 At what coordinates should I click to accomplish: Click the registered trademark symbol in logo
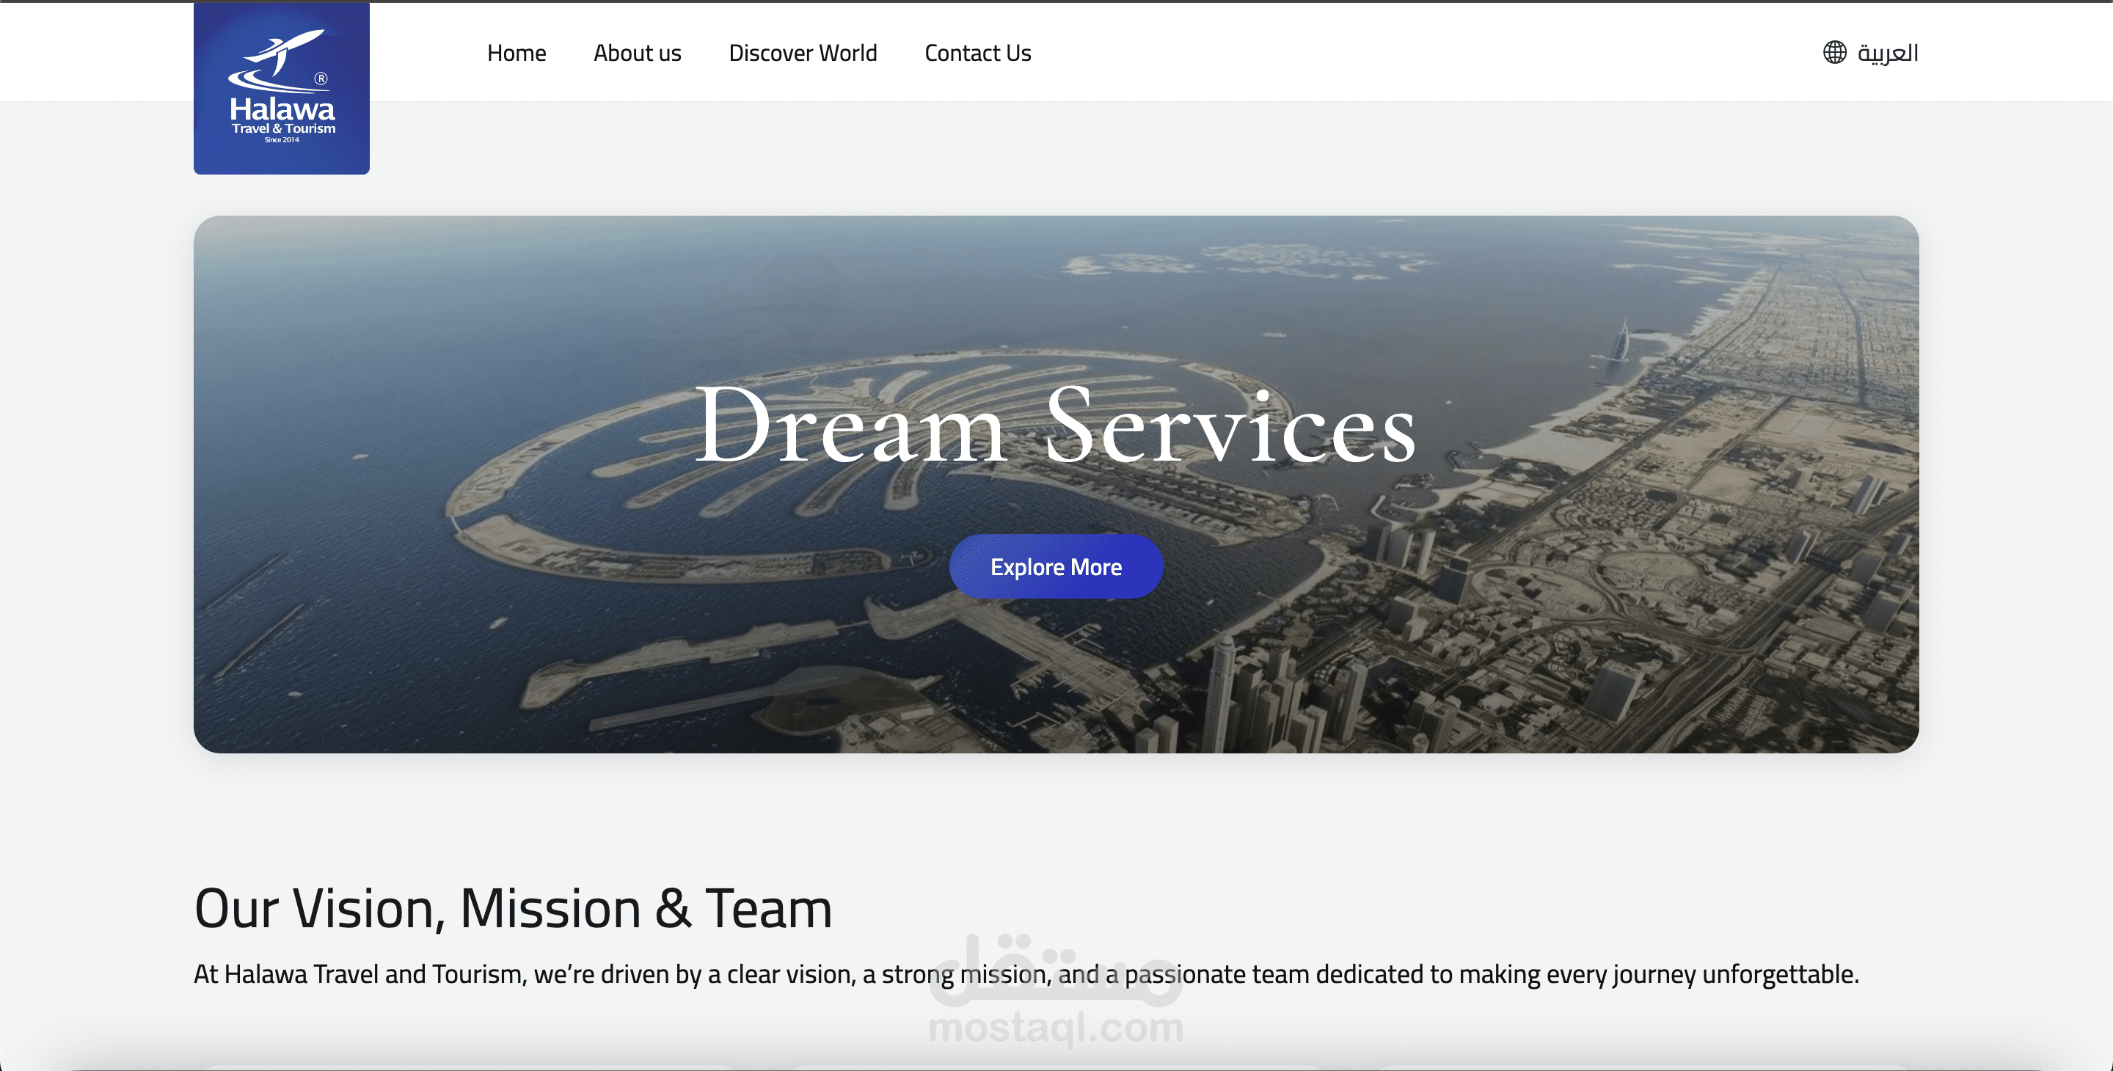pos(321,78)
